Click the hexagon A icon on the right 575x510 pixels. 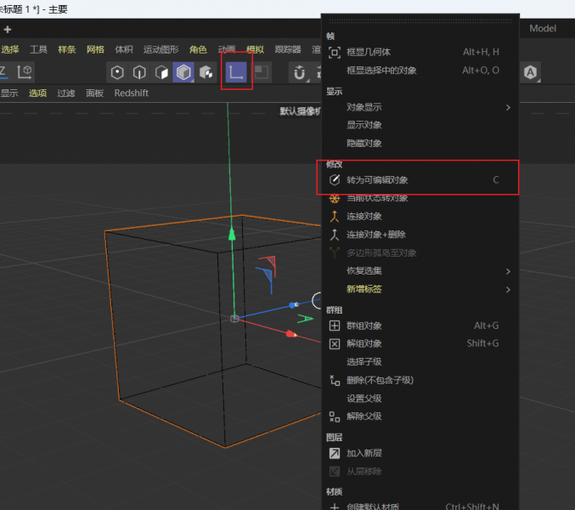(530, 72)
